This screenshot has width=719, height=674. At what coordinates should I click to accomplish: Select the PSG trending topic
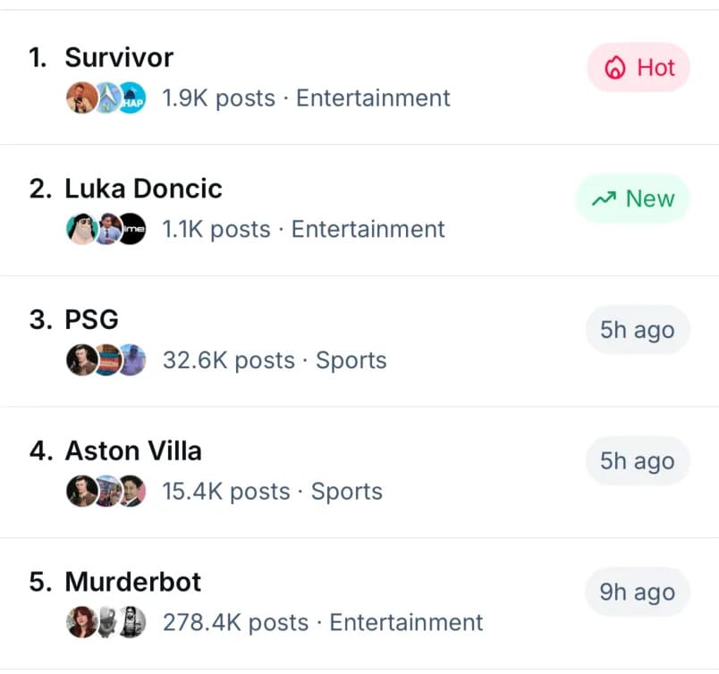click(91, 320)
